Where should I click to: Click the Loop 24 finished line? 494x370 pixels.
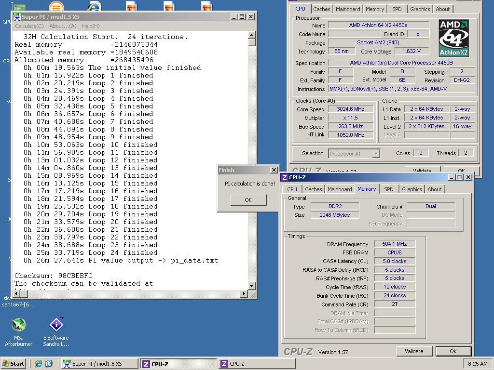coord(90,252)
